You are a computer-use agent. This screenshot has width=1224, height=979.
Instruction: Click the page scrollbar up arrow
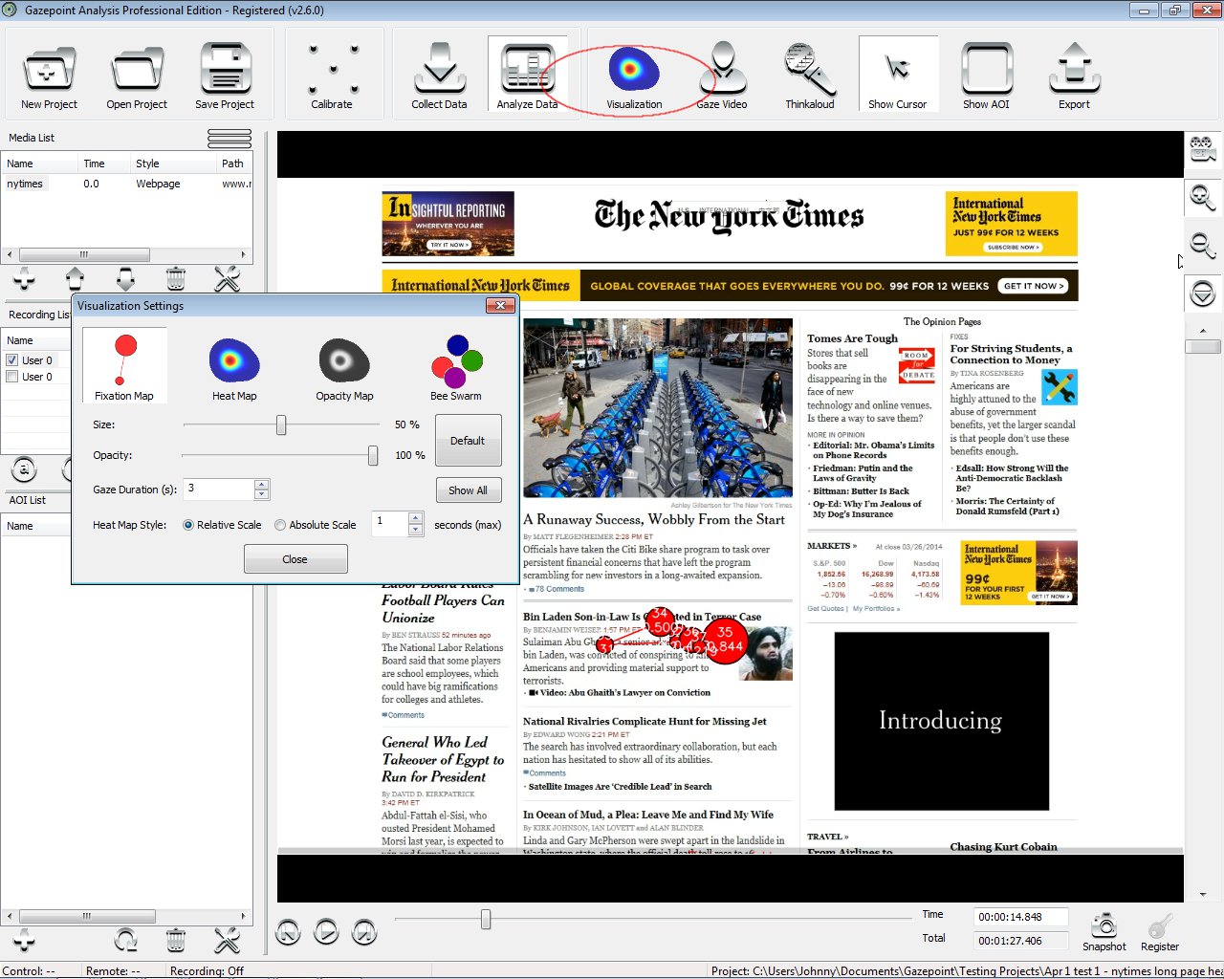pos(1203,331)
